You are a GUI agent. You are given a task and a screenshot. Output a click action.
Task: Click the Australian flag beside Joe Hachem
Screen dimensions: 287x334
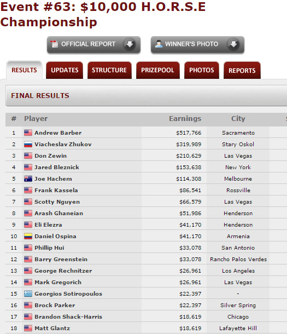(28, 179)
